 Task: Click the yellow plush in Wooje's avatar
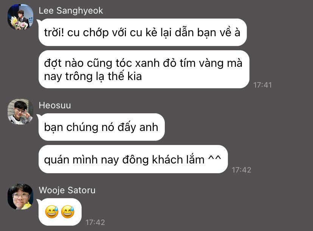click(x=26, y=206)
